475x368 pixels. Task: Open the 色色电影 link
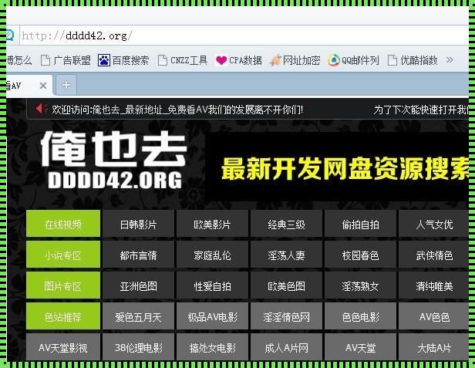(360, 316)
